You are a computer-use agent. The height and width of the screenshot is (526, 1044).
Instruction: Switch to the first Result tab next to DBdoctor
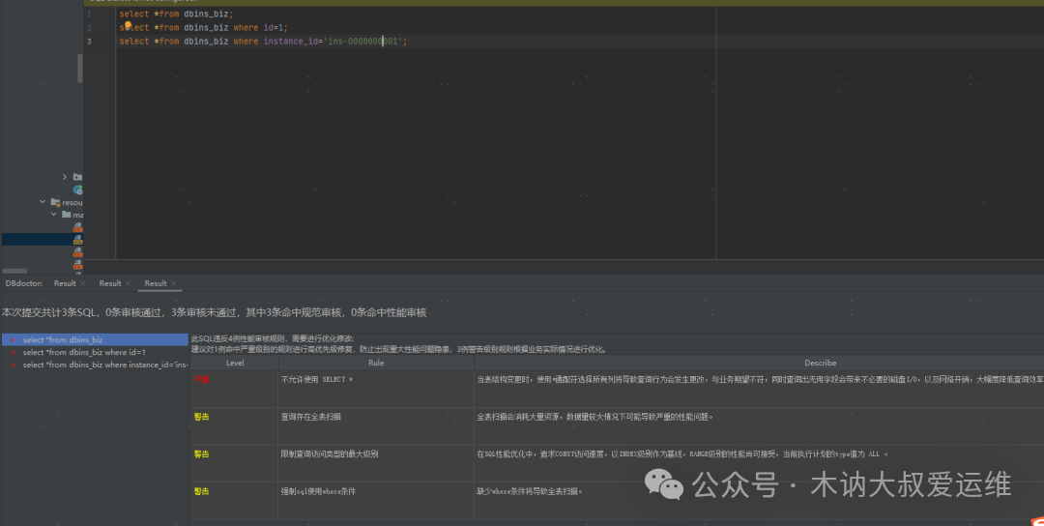pos(65,283)
